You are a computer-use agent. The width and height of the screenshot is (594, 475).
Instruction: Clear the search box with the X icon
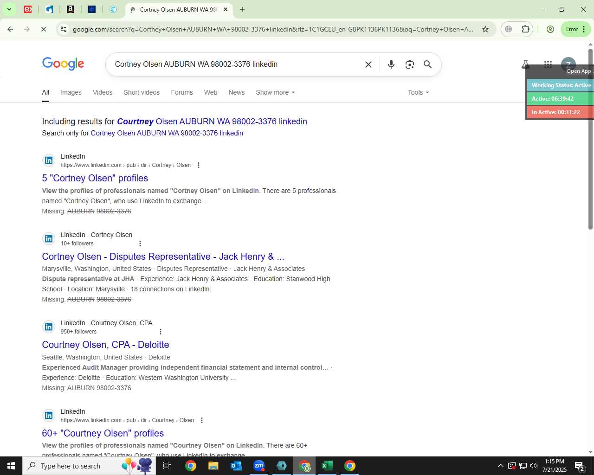[x=368, y=64]
